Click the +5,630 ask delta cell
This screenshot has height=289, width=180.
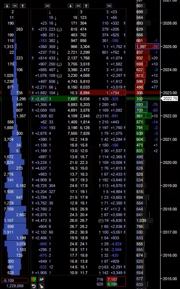pos(116,220)
